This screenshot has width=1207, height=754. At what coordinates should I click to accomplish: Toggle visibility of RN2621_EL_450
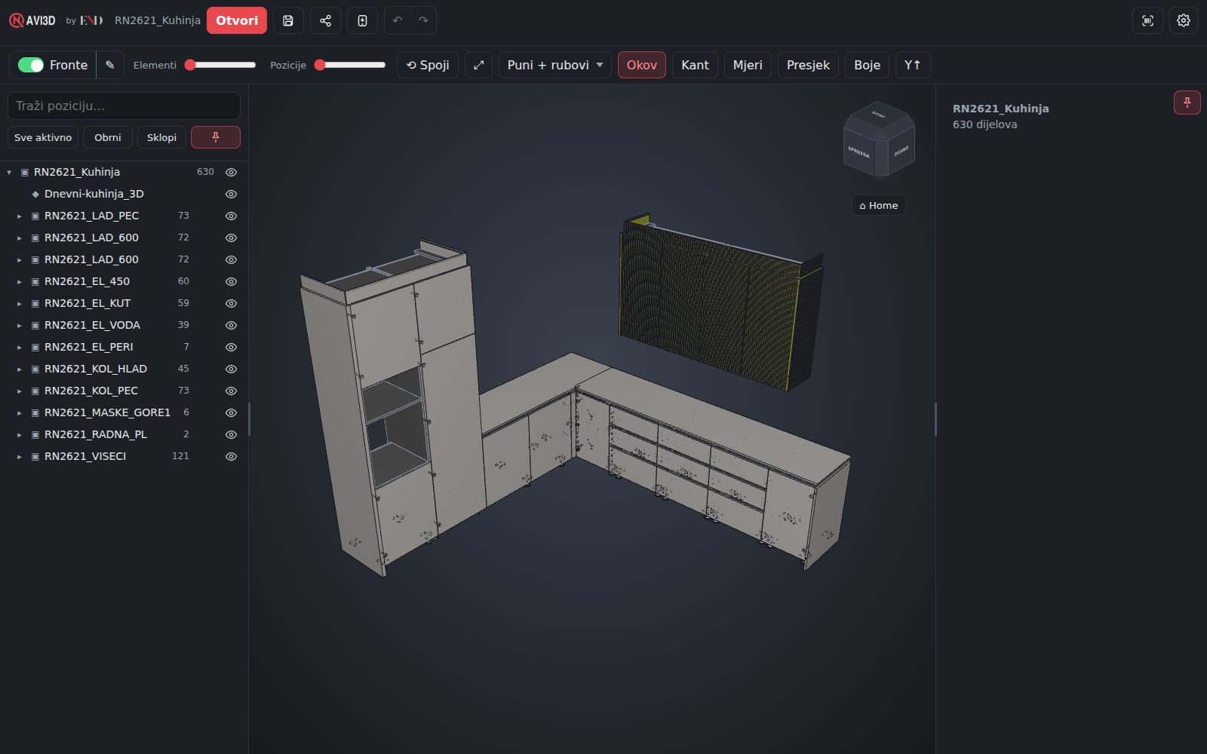[232, 281]
